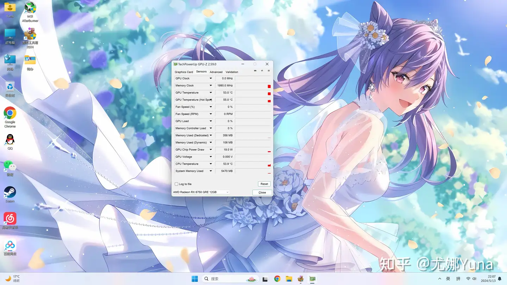Click the GPU-Z title bar app icon
Image resolution: width=507 pixels, height=285 pixels.
point(175,64)
